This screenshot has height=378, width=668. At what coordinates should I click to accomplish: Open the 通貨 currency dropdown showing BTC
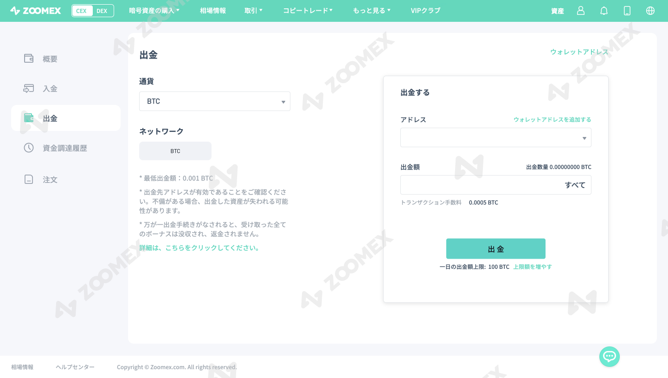214,101
